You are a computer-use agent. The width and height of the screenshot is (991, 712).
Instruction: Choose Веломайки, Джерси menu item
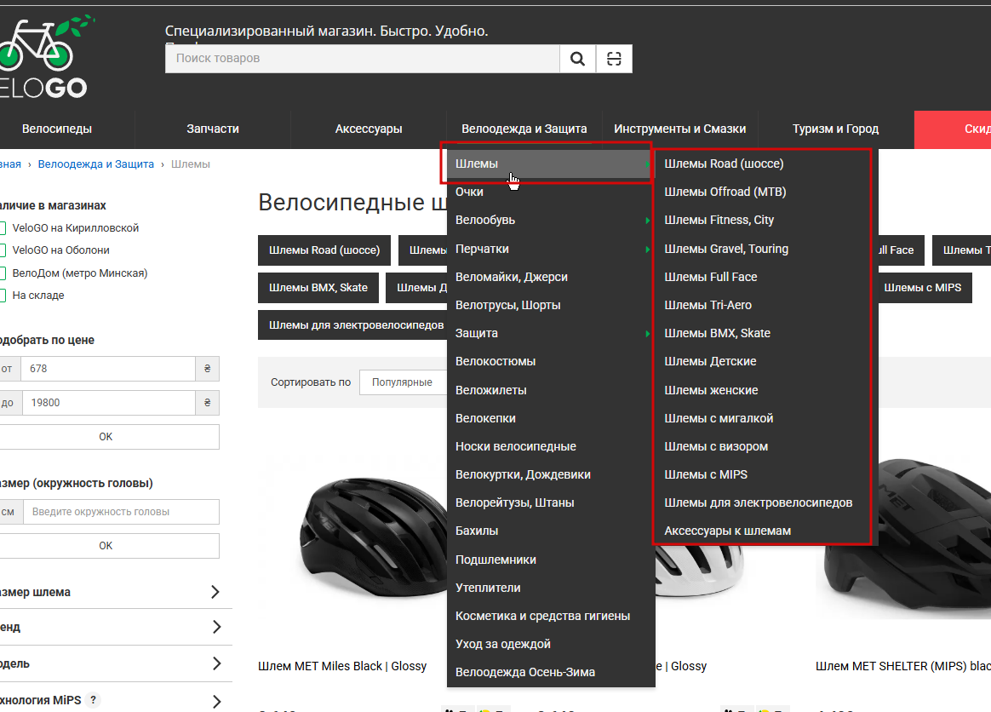tap(551, 277)
